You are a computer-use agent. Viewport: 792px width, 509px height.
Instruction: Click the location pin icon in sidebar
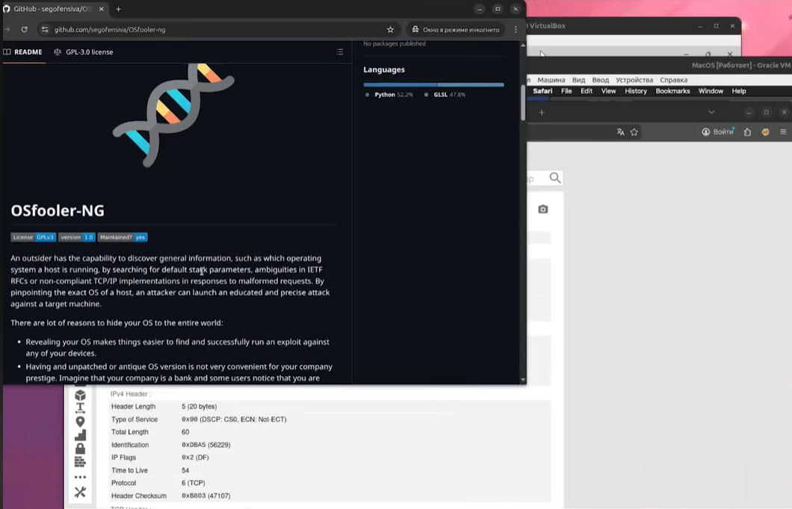tap(80, 422)
